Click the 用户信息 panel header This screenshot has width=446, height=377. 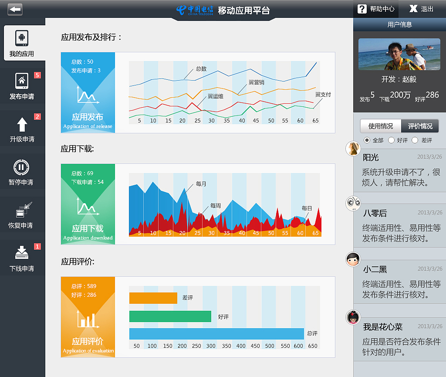[x=400, y=24]
